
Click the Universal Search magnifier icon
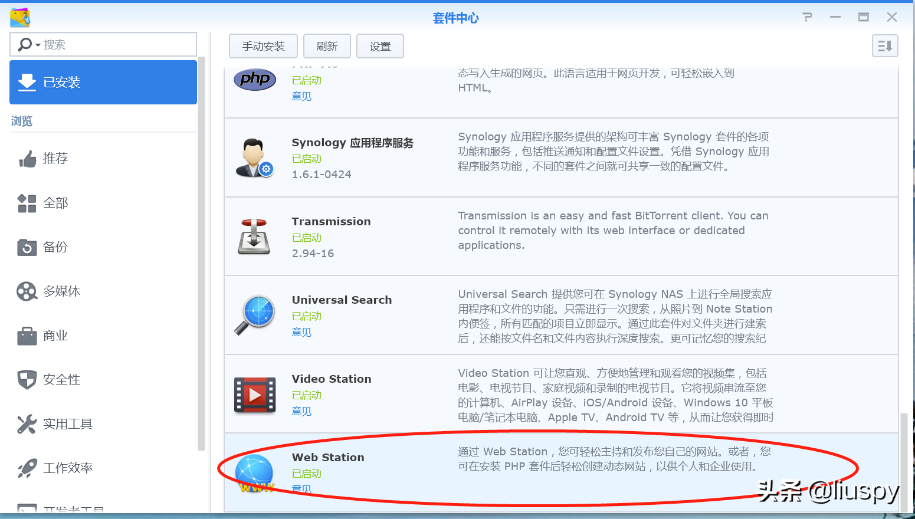(x=254, y=315)
